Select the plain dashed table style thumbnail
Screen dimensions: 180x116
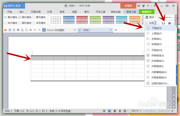pyautogui.click(x=56, y=20)
